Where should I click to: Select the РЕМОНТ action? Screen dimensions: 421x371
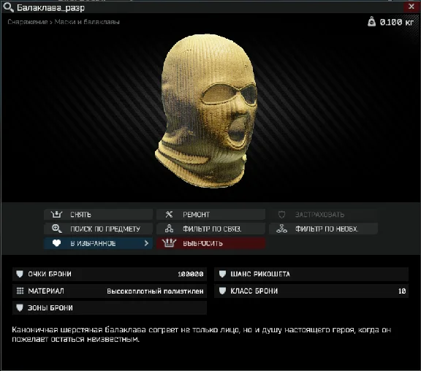tap(210, 214)
